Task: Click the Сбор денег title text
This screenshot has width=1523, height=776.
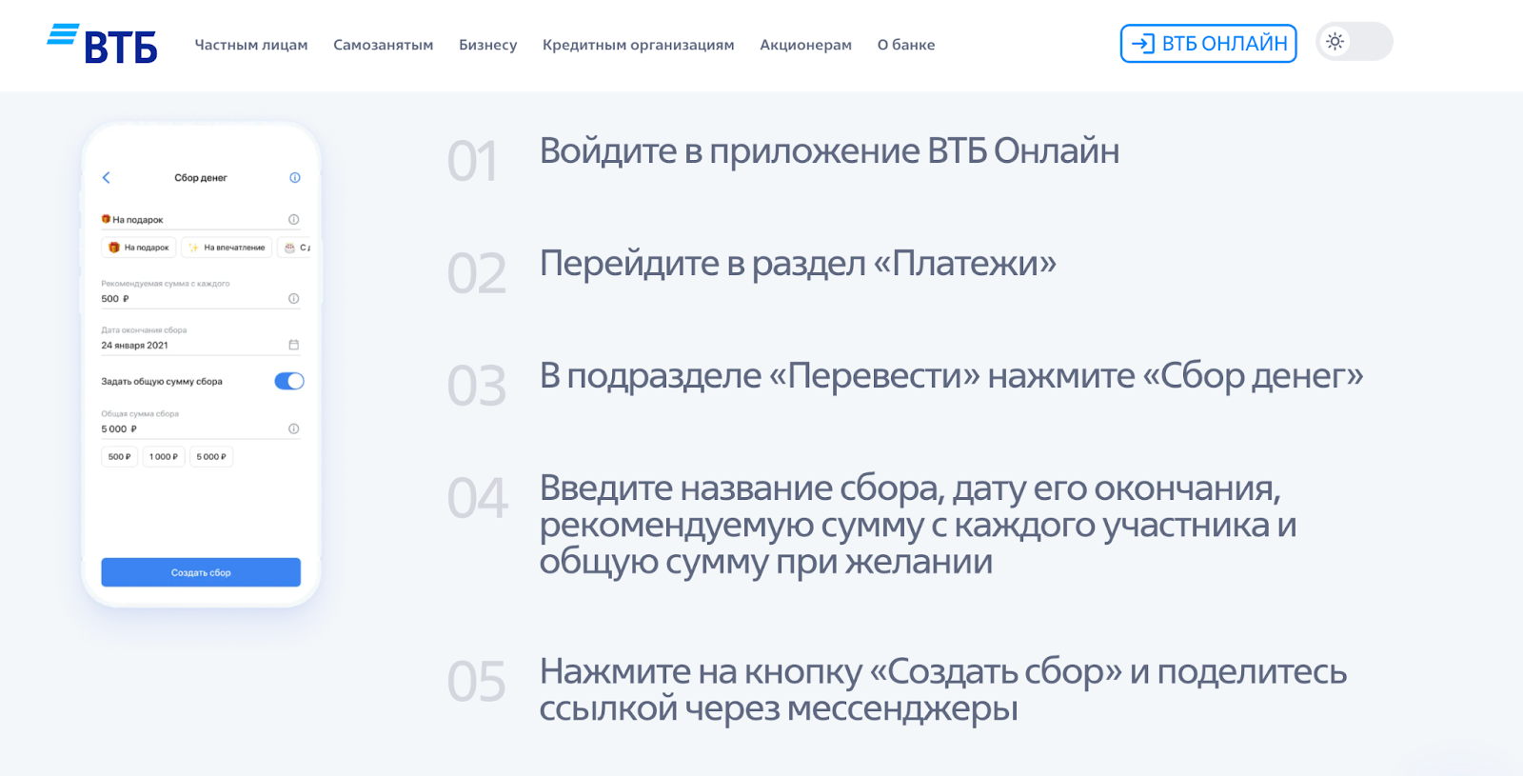Action: tap(201, 178)
